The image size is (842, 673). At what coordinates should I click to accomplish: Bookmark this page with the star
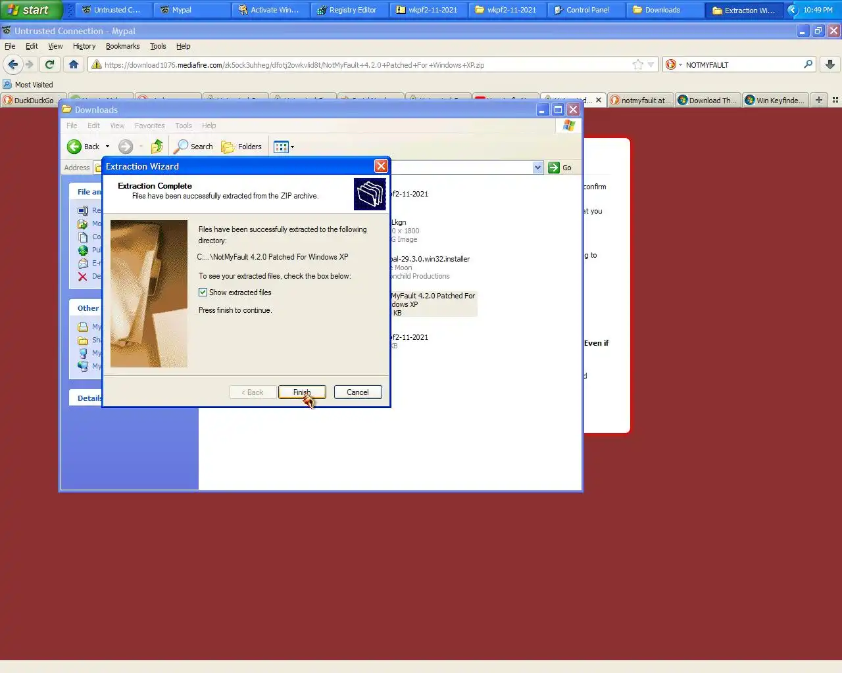tap(637, 64)
